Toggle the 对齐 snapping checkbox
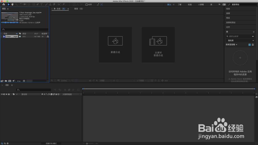The width and height of the screenshot is (258, 145). tap(86, 5)
